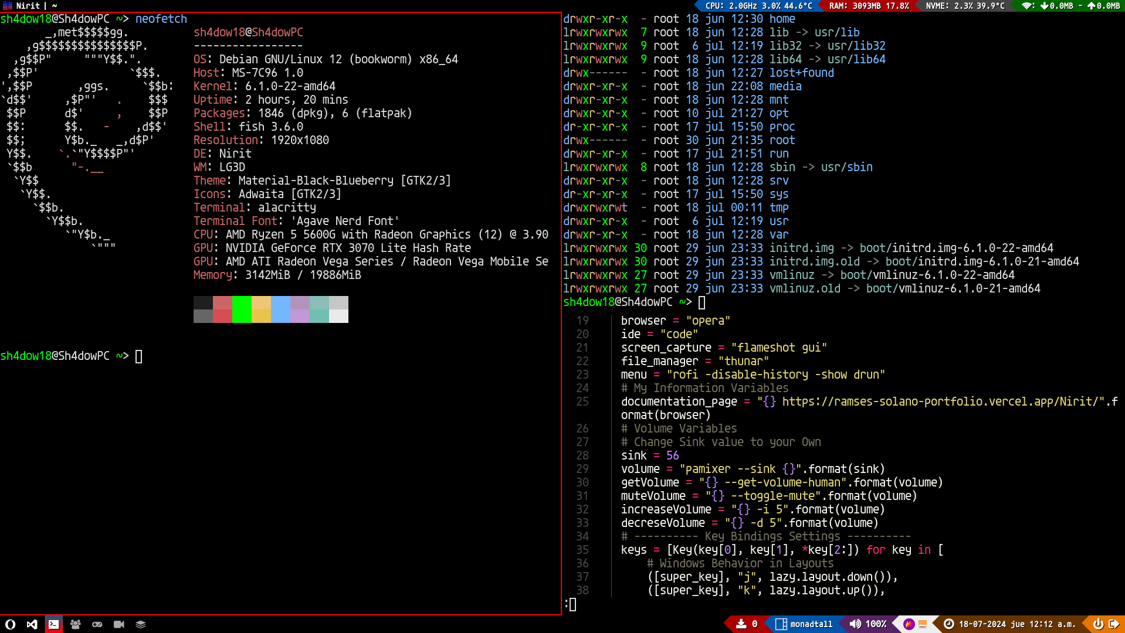Click the CPU usage widget

pyautogui.click(x=758, y=6)
